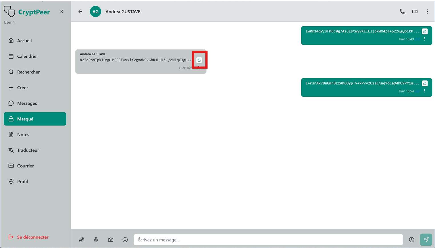Start a video call with Andrea
This screenshot has height=248, width=435.
point(415,12)
